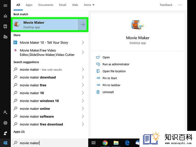Open the Notebook icon in the sidebar
196x147 pixels.
click(5, 26)
